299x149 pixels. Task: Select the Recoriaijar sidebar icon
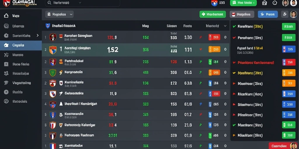tap(6, 73)
